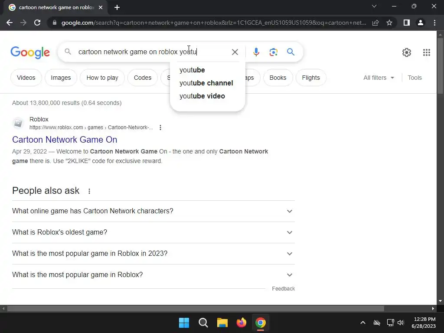
Task: View site information lock icon
Action: (x=54, y=23)
